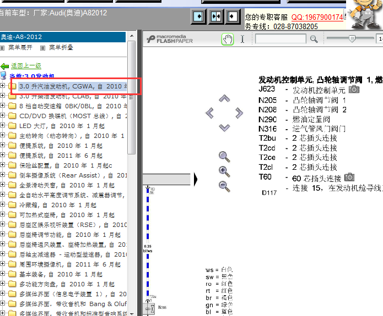
Task: Click the 当前:3.0发动机 label
Action: (31, 76)
